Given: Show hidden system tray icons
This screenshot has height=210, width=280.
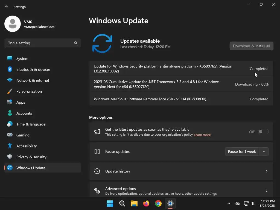Looking at the screenshot, I should 229,203.
